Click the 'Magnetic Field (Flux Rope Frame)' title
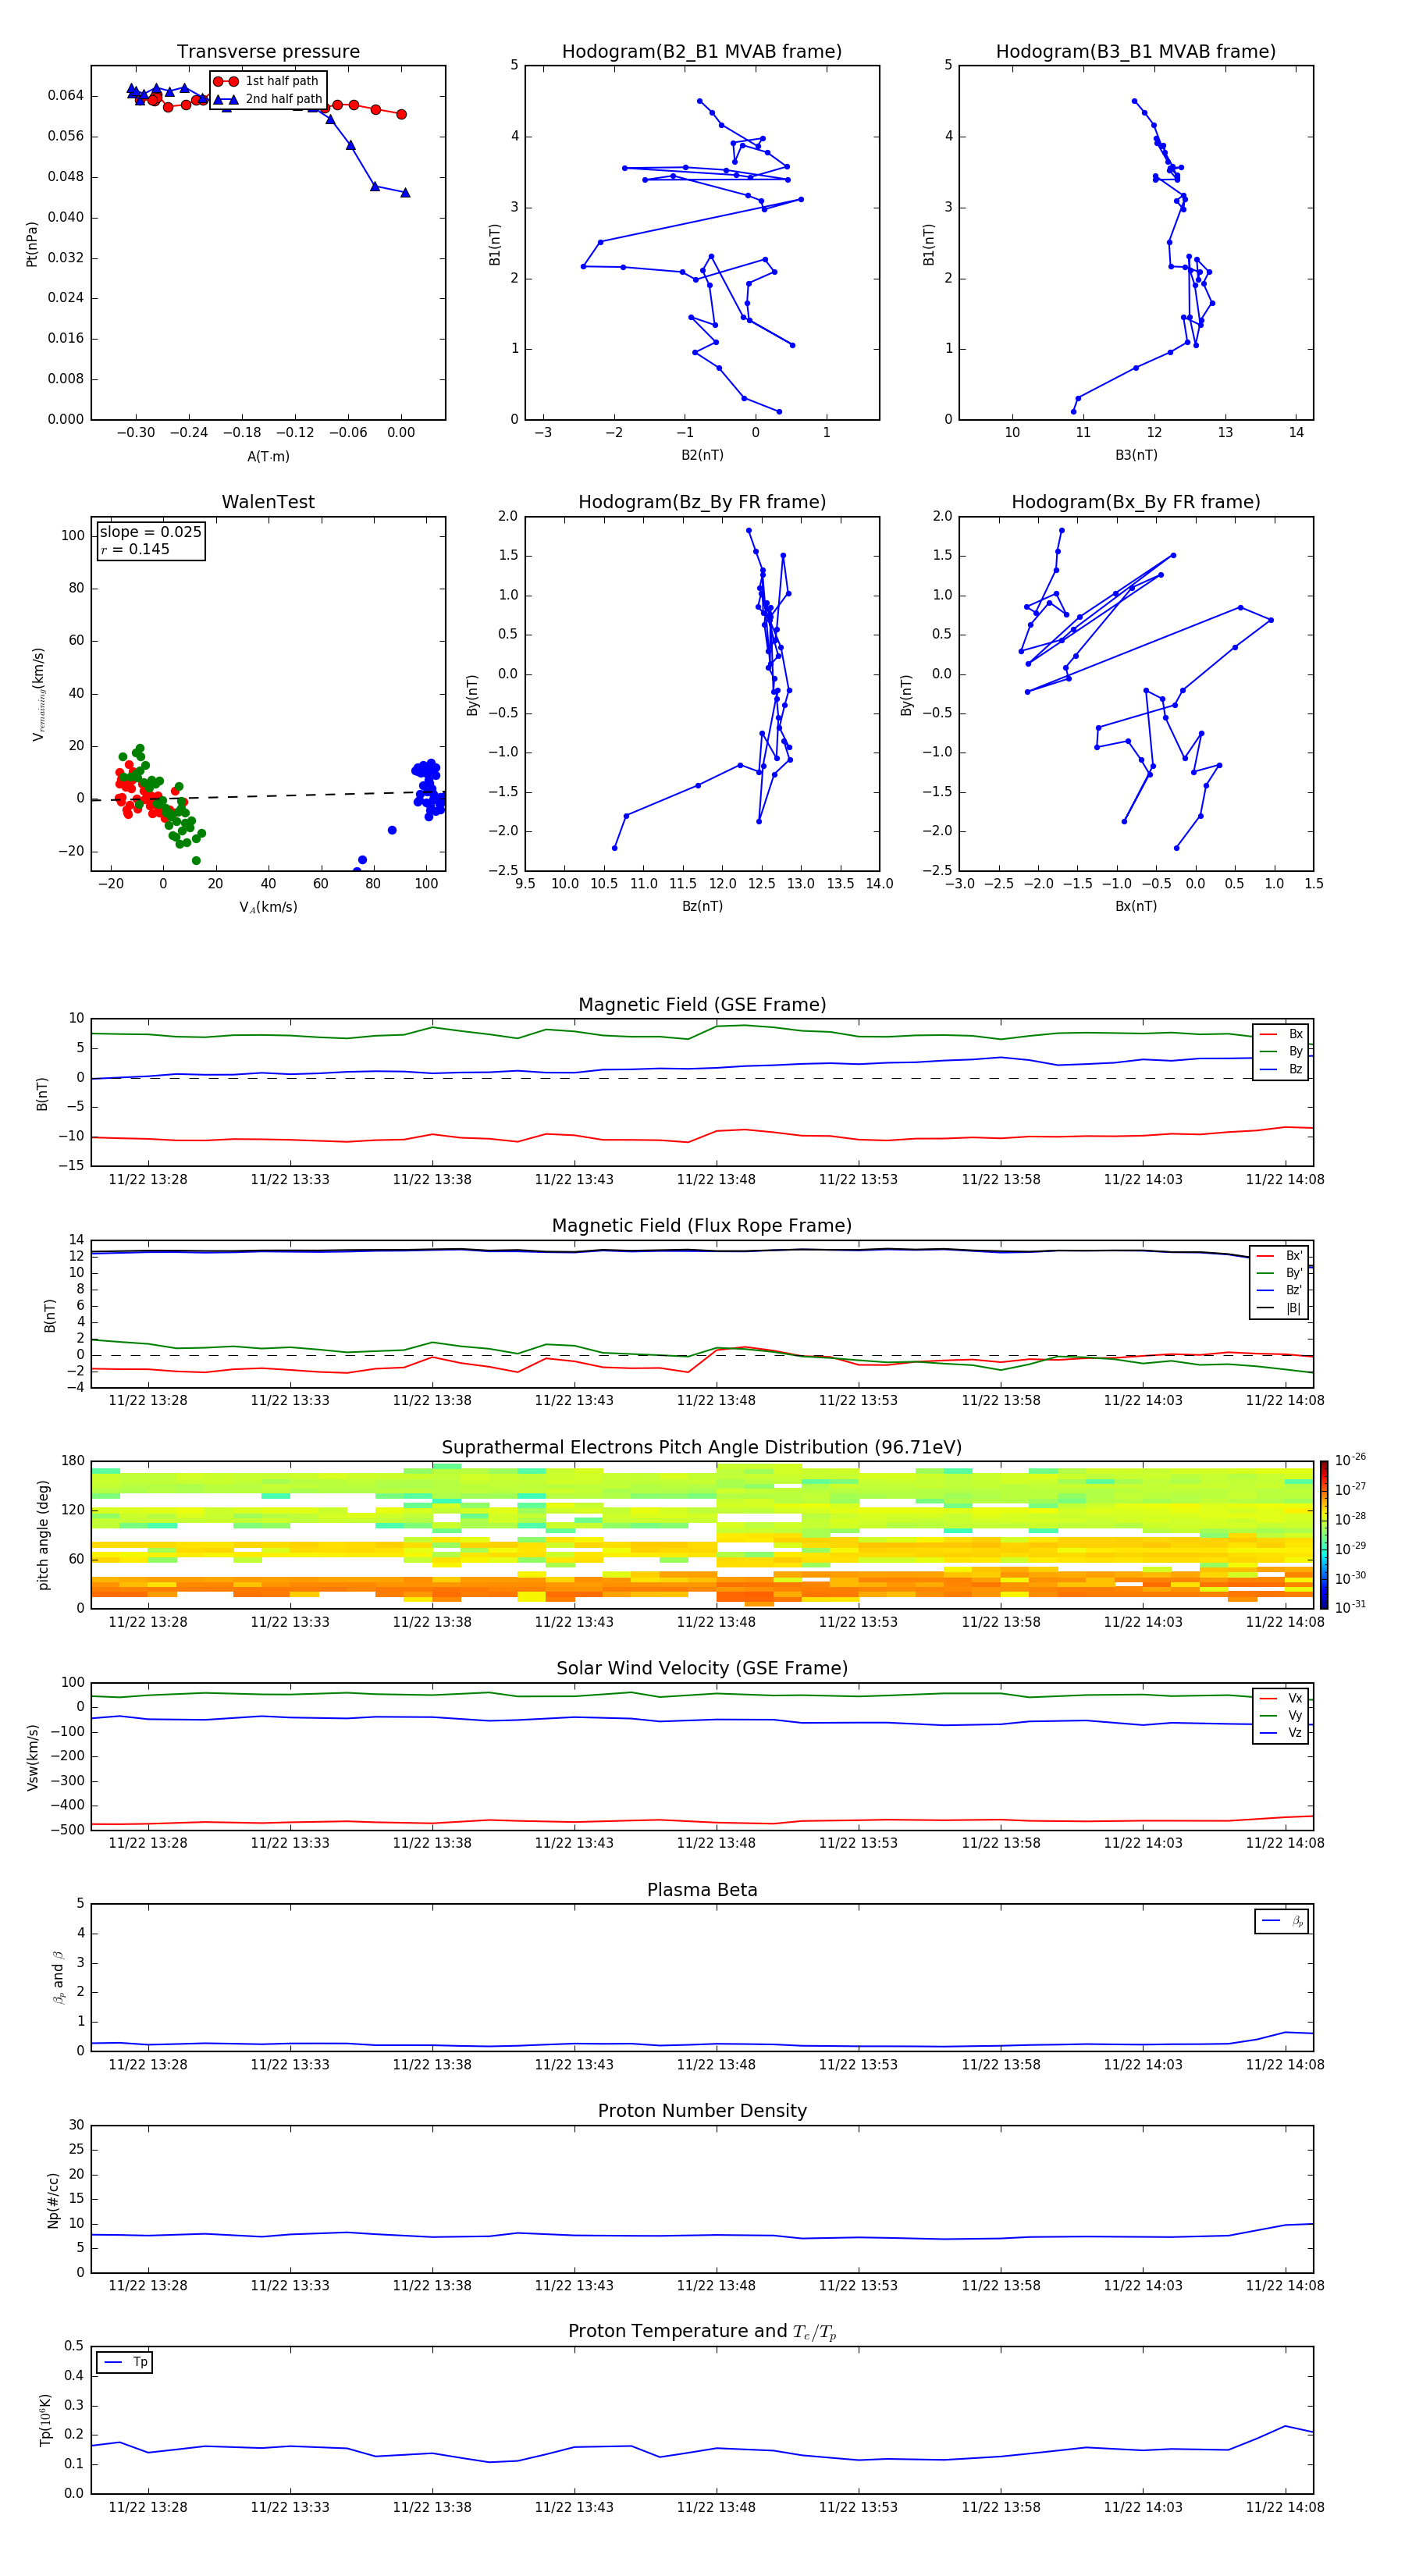 pos(702,1226)
